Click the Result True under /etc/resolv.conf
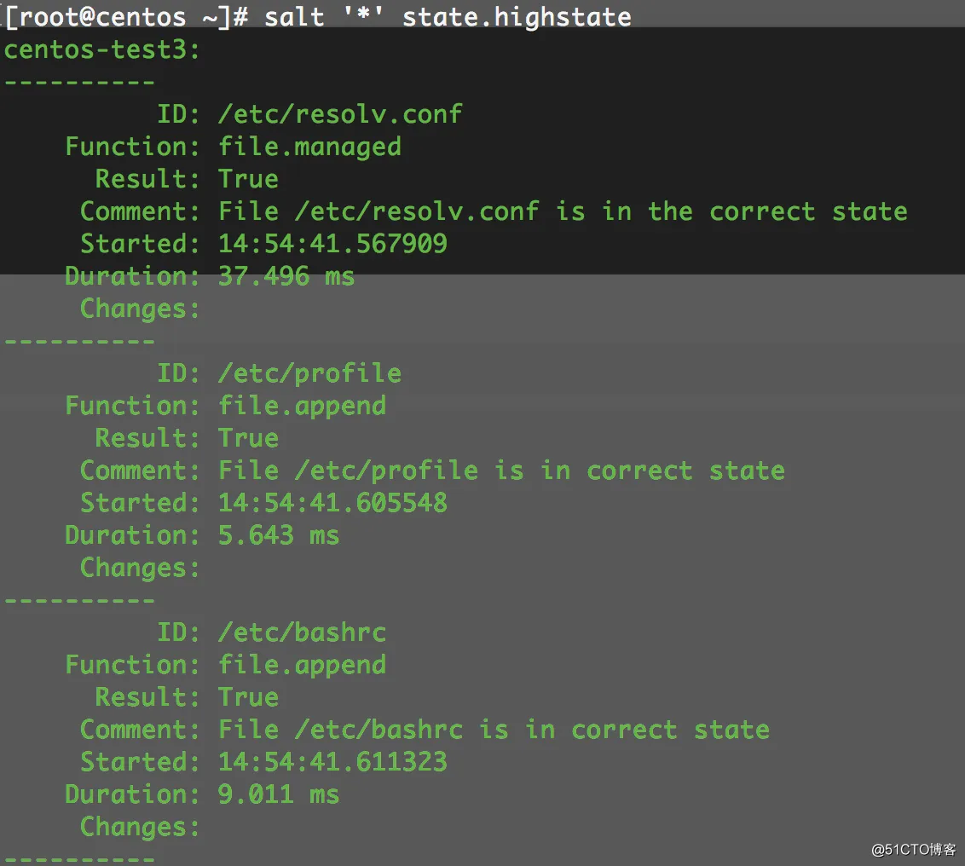This screenshot has height=866, width=965. 248,178
